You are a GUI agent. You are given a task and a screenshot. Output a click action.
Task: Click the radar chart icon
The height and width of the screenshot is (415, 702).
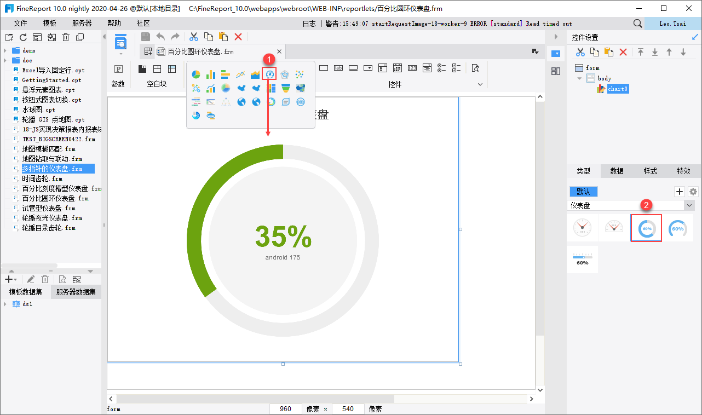[285, 74]
